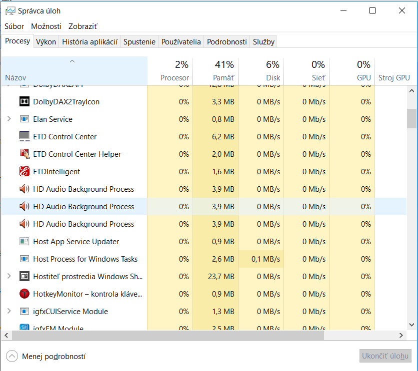This screenshot has width=418, height=371.
Task: Click the Host App Service Updater icon
Action: pyautogui.click(x=24, y=242)
